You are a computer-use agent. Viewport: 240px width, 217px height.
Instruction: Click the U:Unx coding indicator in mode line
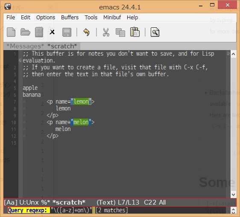point(29,202)
